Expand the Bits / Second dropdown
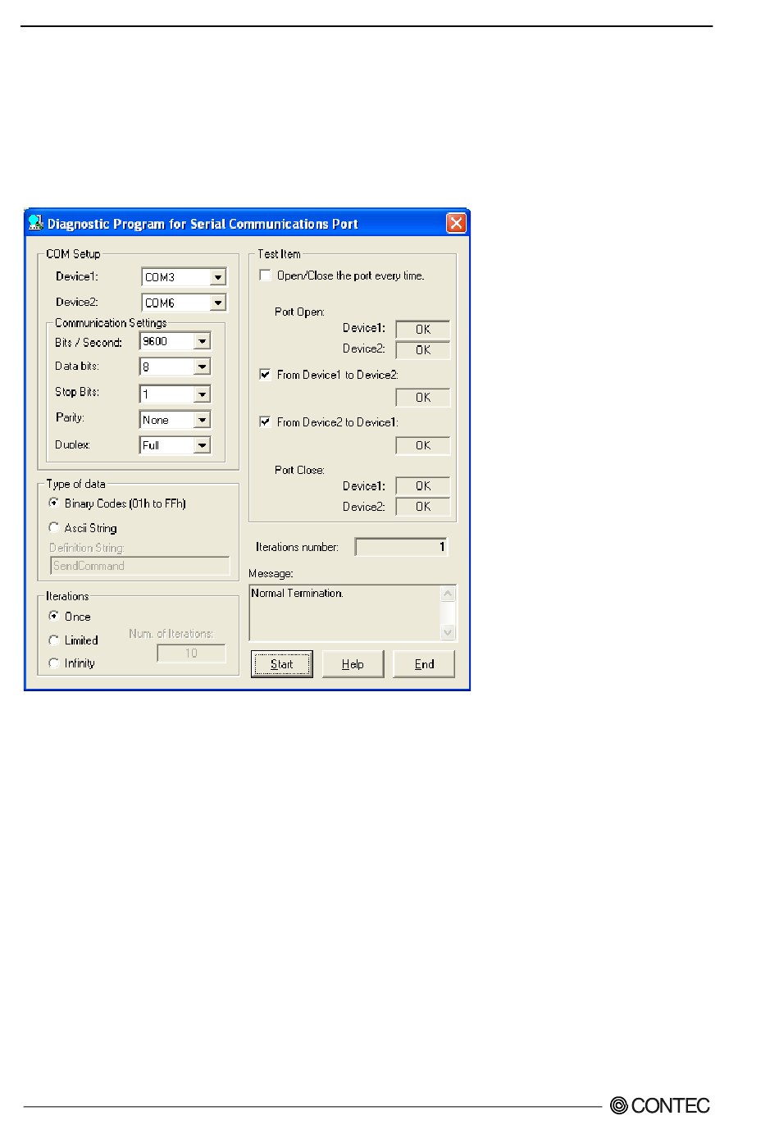This screenshot has width=779, height=1134. click(x=202, y=341)
